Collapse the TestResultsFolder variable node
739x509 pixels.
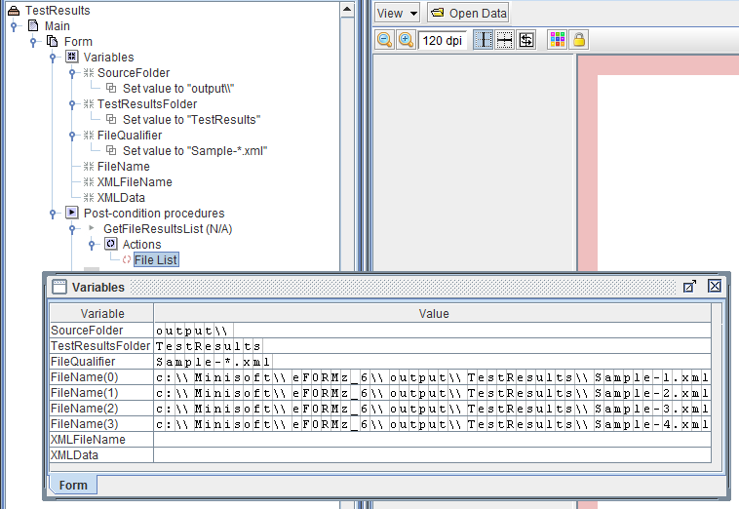coord(72,103)
